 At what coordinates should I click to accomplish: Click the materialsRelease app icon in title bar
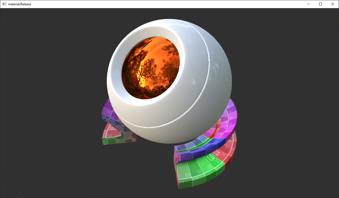coord(4,4)
